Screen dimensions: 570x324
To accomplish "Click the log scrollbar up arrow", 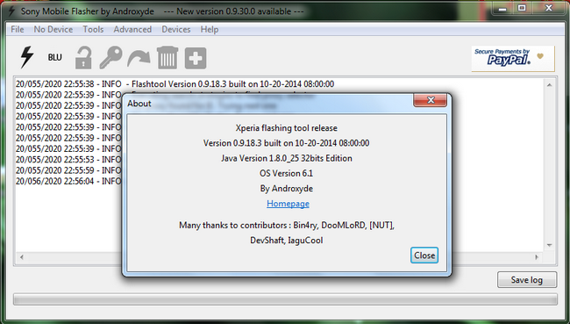I will point(549,85).
